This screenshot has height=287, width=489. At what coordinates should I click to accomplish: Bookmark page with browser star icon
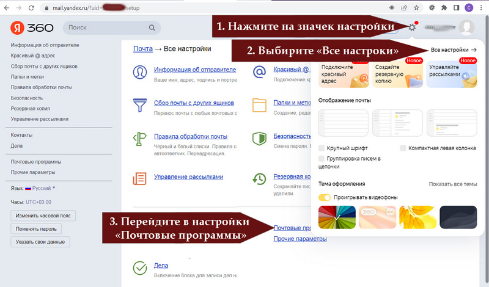[416, 8]
